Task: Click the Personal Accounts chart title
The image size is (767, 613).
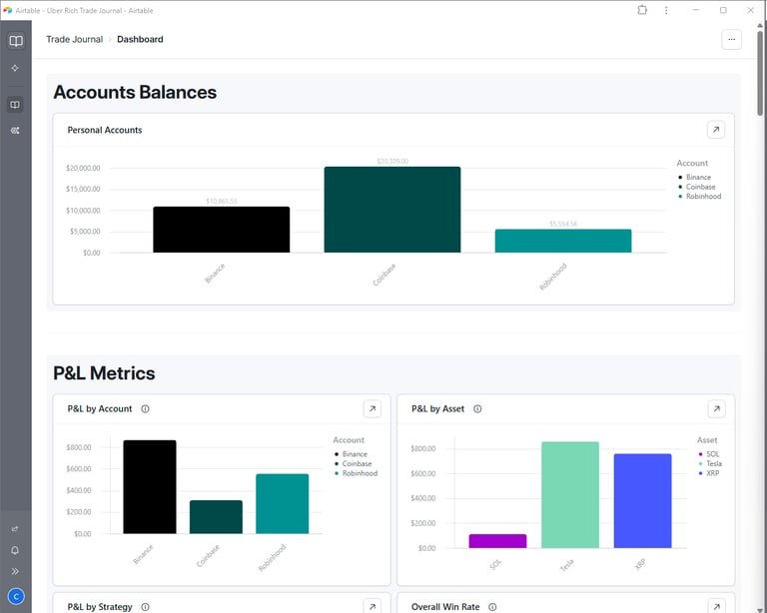Action: point(105,130)
